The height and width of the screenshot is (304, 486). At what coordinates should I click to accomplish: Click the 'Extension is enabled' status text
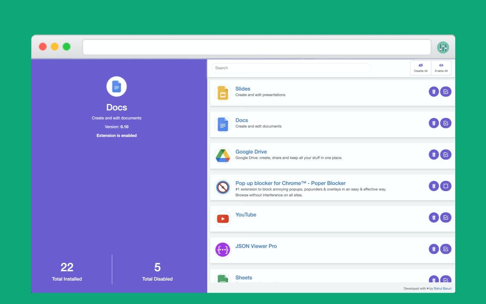[117, 135]
